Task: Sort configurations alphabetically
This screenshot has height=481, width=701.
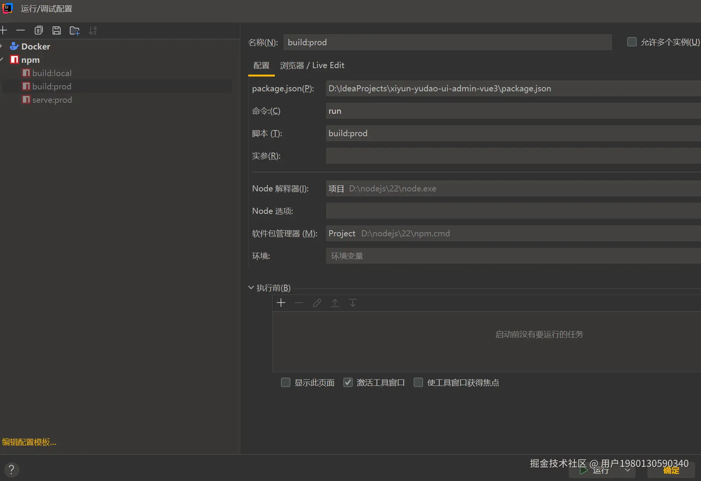Action: click(x=92, y=30)
